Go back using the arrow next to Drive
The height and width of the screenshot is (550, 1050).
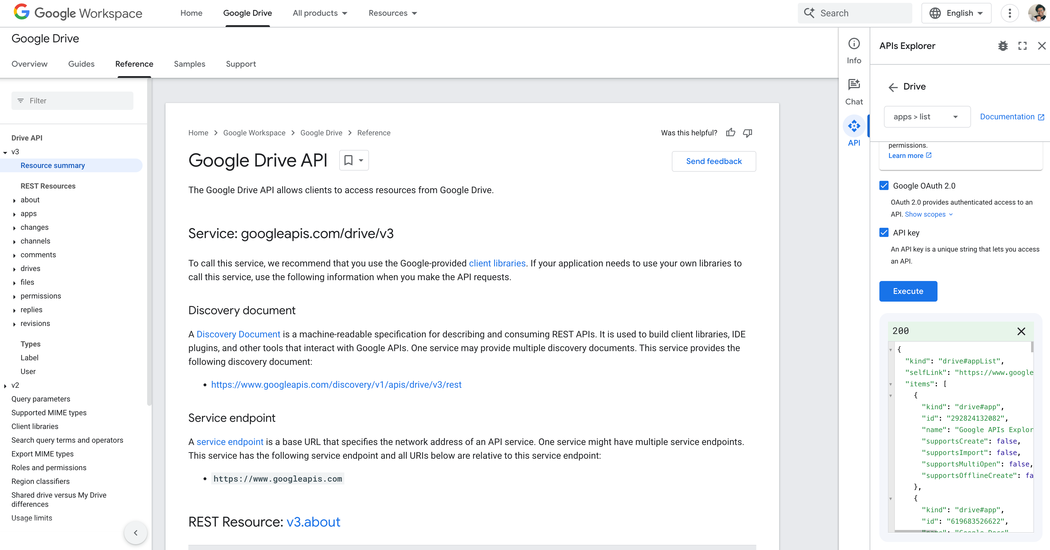click(893, 87)
